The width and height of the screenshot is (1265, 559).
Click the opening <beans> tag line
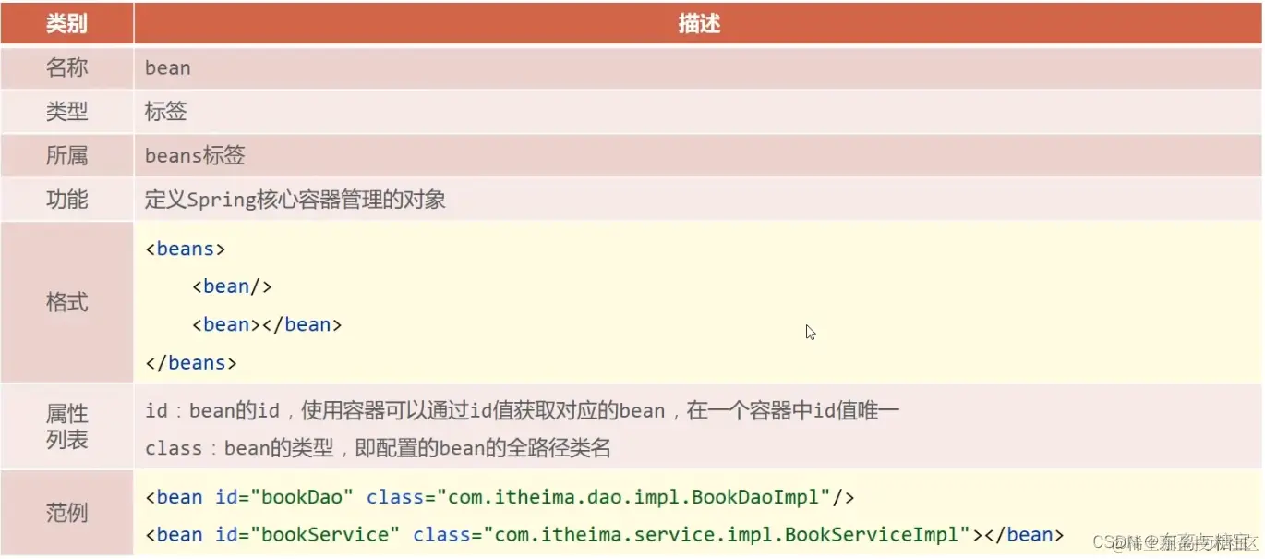185,249
